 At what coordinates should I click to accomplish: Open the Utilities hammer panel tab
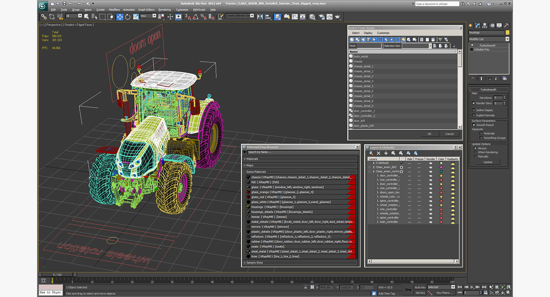click(x=506, y=26)
